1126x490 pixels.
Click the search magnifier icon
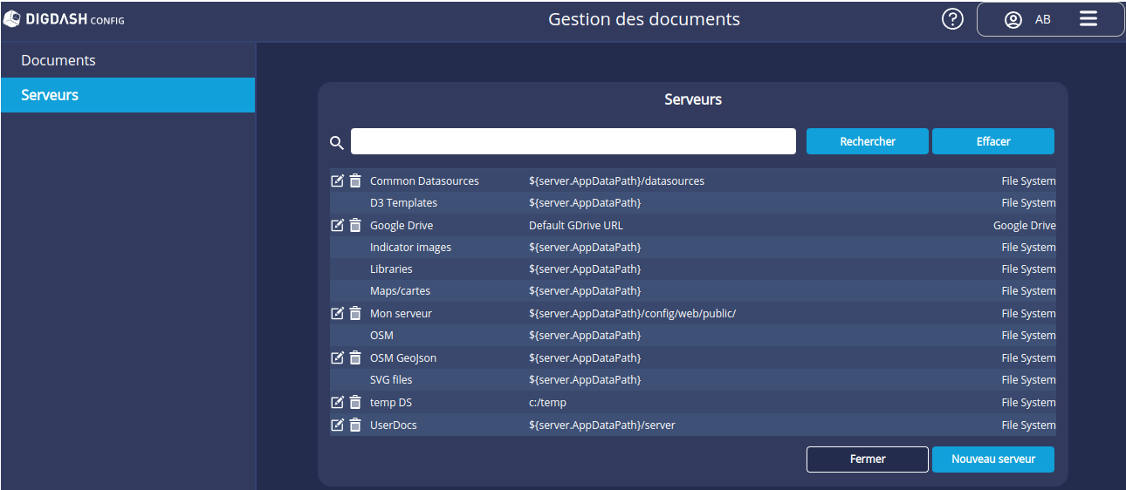[336, 142]
